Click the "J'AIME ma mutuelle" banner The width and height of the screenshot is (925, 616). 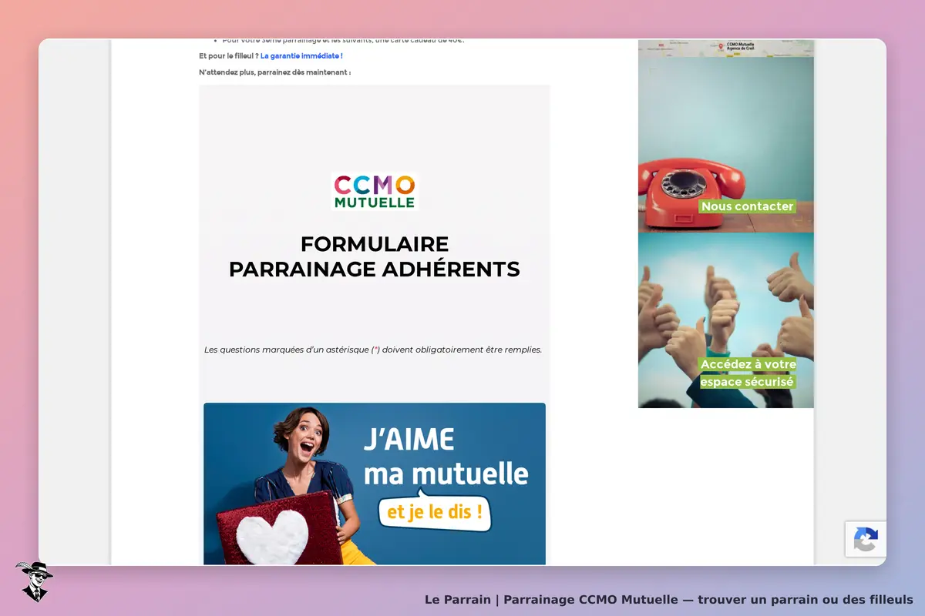pos(375,484)
